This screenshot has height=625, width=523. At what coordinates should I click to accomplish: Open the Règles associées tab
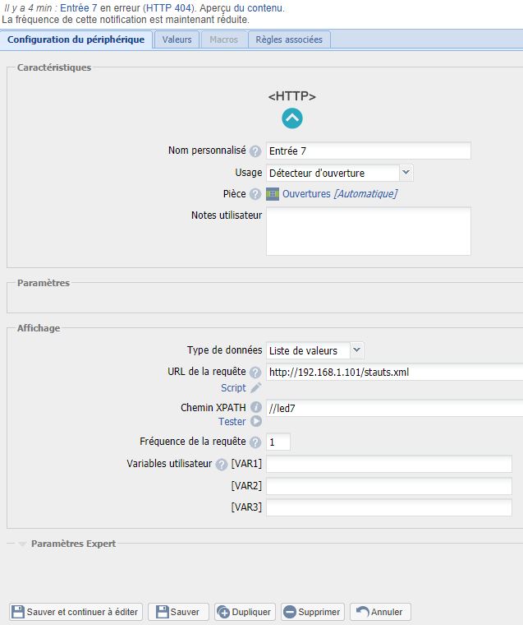[x=290, y=39]
